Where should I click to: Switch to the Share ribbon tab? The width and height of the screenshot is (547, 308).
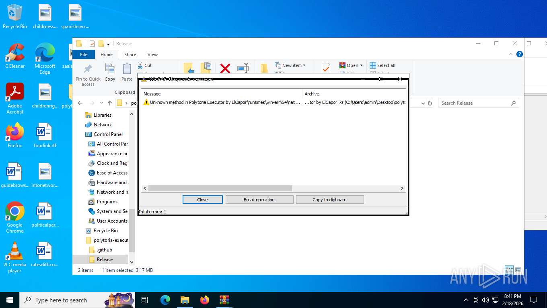(130, 55)
